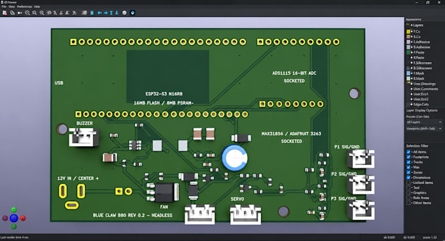Pan board left with blue arrow
This screenshot has width=445, height=241.
(99, 13)
